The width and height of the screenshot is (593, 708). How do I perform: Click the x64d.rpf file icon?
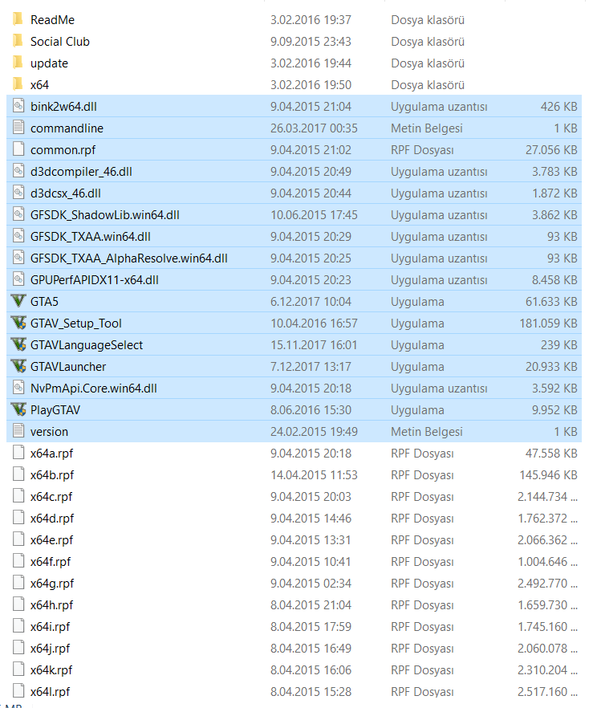click(18, 518)
